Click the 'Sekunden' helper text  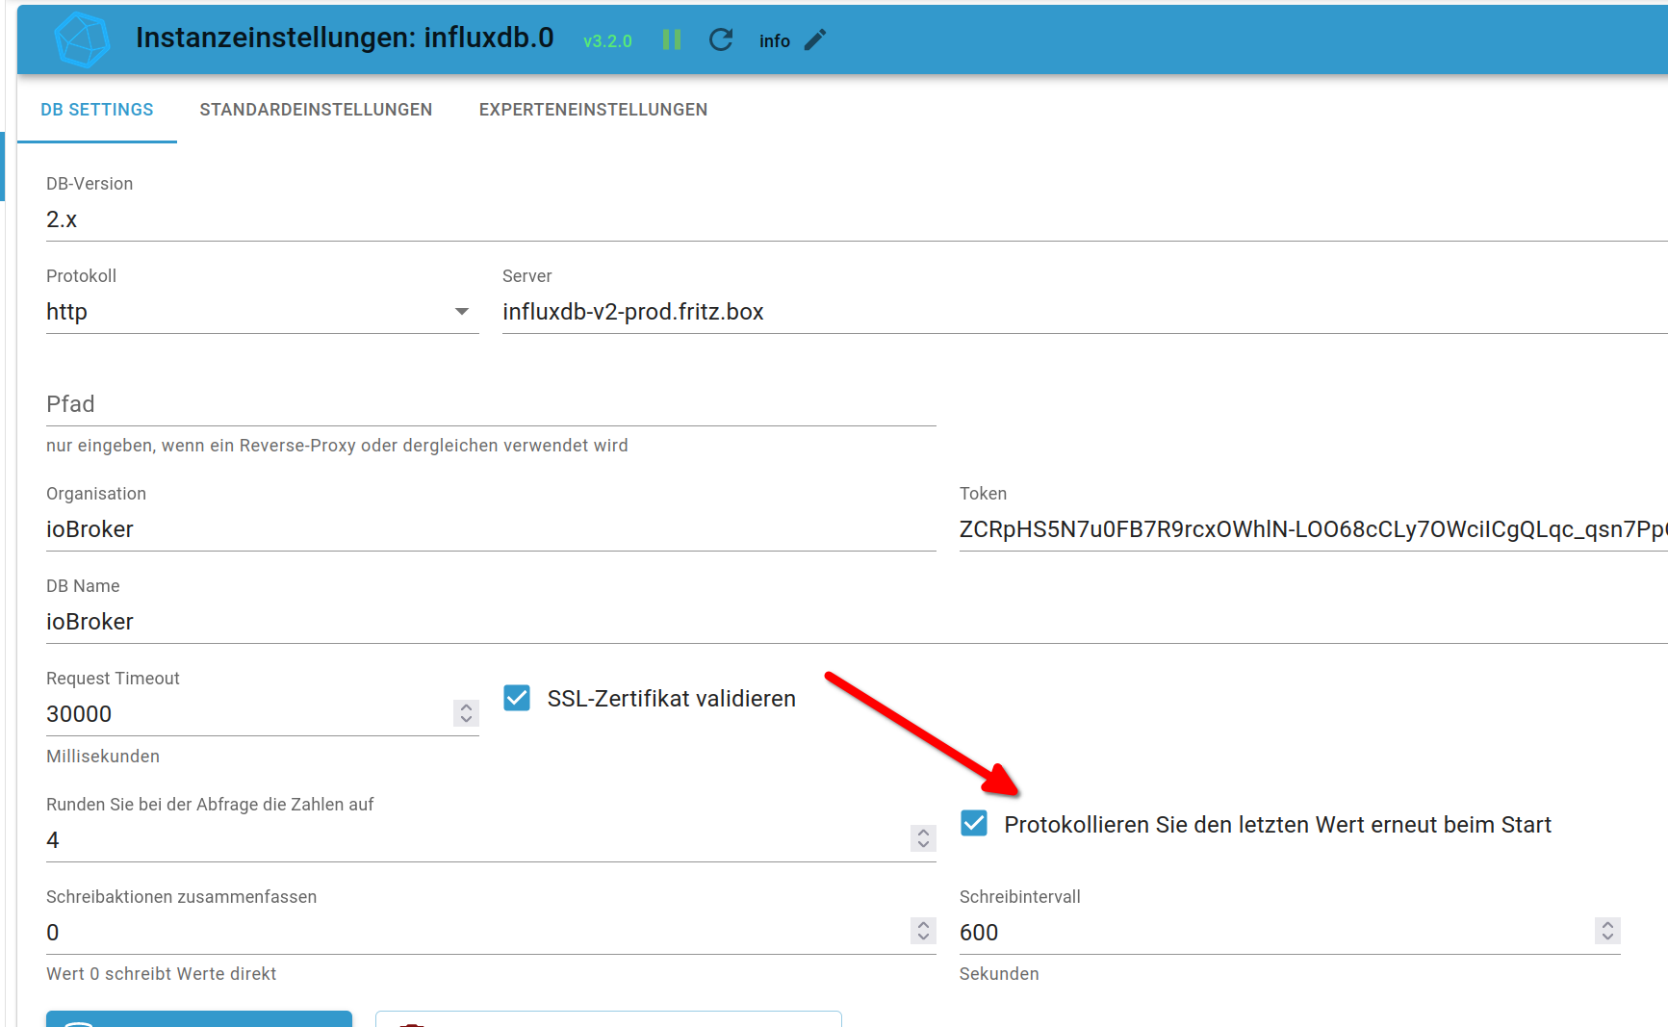coord(999,974)
